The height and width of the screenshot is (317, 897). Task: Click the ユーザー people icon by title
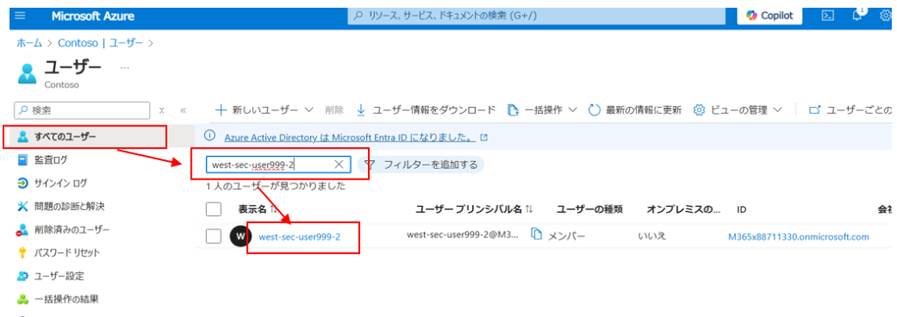(x=26, y=74)
